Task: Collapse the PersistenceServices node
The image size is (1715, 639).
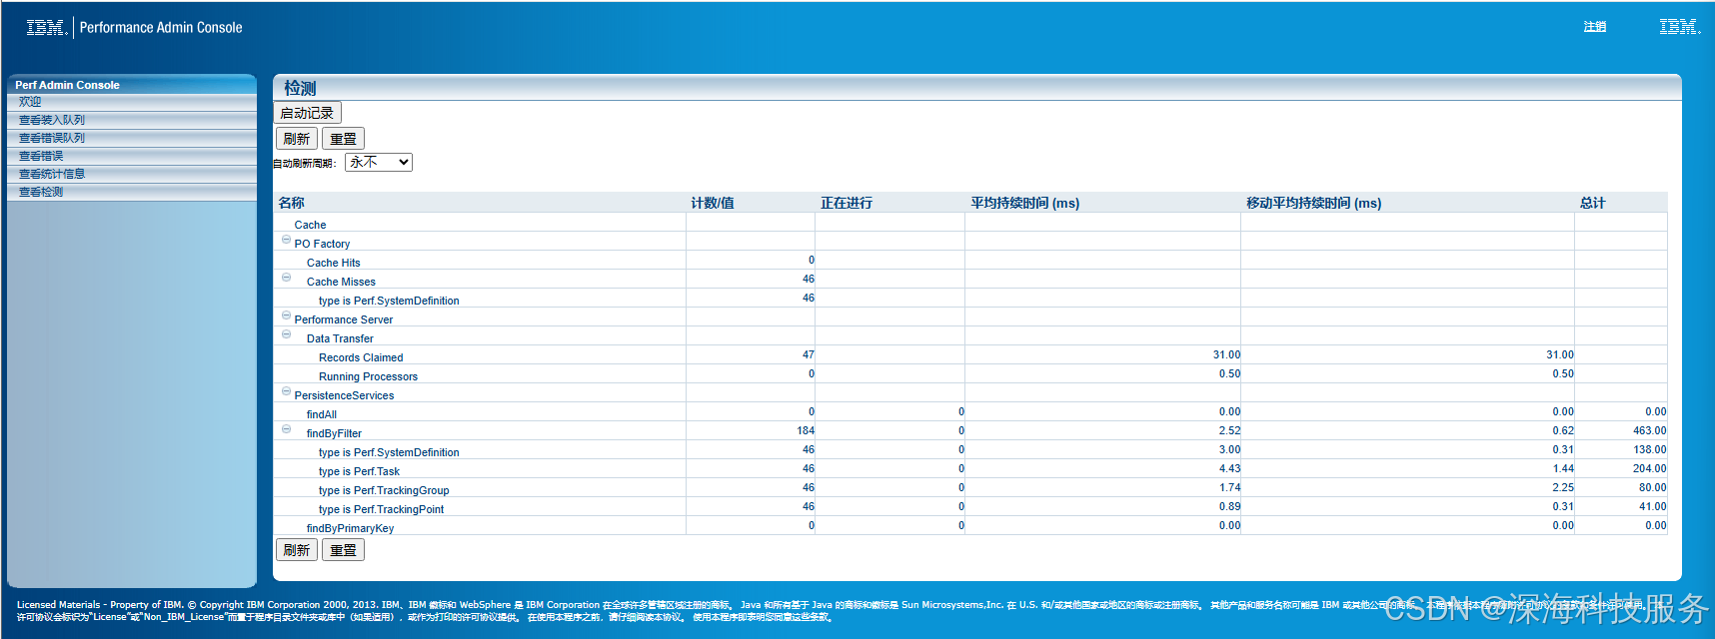Action: (x=286, y=391)
